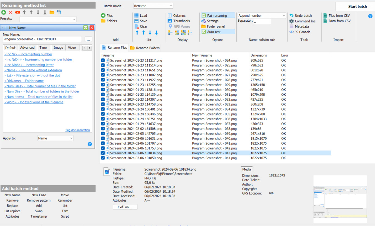Show the Folder panel
The width and height of the screenshot is (375, 226).
click(x=213, y=26)
